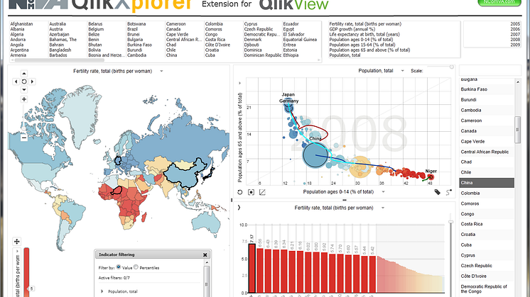Zoom in on the world map

pyautogui.click(x=24, y=100)
